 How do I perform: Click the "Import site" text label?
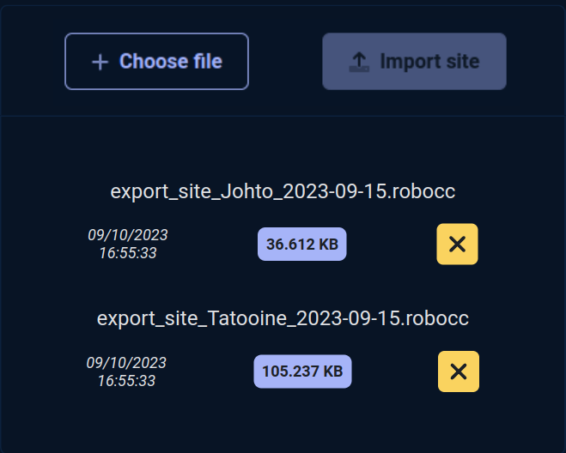429,61
